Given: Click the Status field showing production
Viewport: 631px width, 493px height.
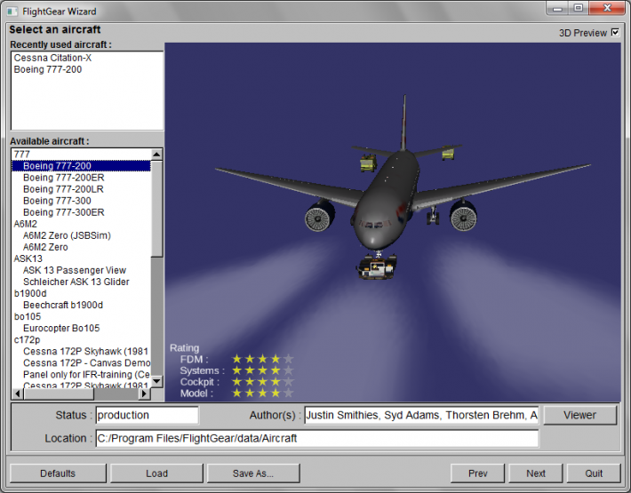Looking at the screenshot, I should 148,416.
